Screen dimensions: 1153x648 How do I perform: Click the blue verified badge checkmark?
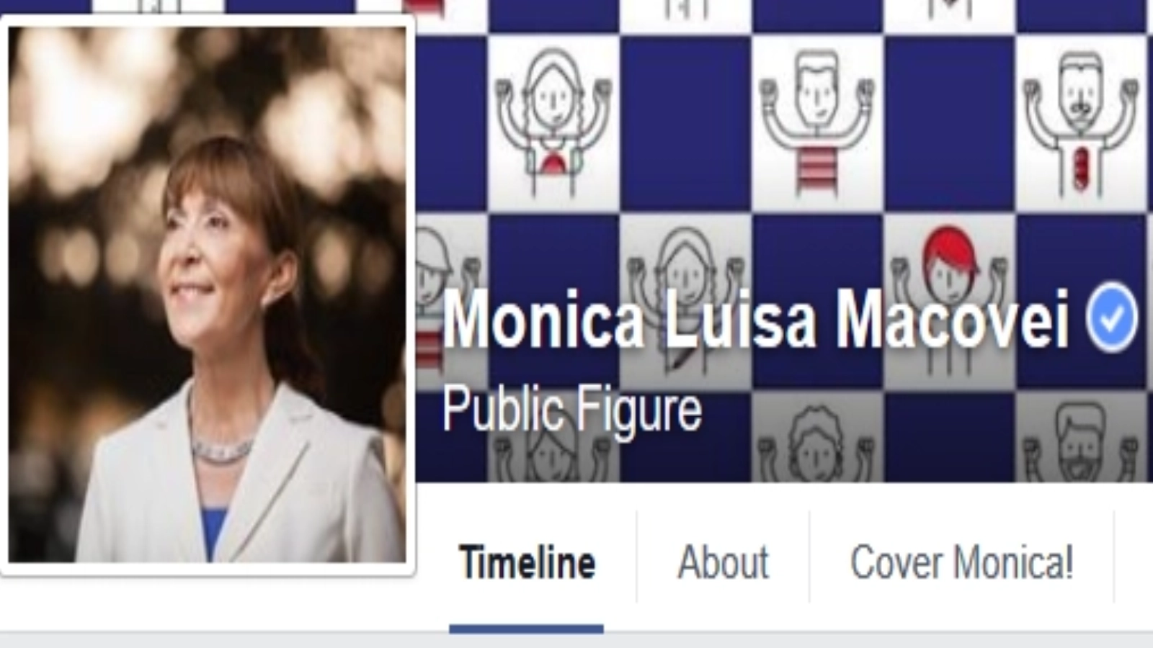pyautogui.click(x=1112, y=317)
